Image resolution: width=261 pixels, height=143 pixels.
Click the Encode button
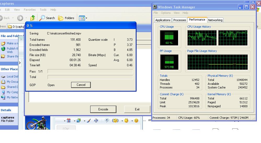(x=103, y=109)
